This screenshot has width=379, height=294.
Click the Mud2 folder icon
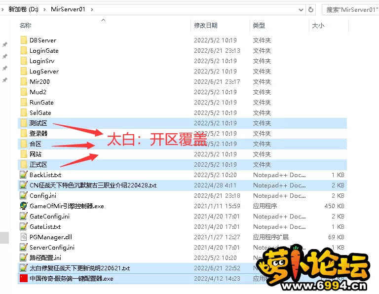24,92
